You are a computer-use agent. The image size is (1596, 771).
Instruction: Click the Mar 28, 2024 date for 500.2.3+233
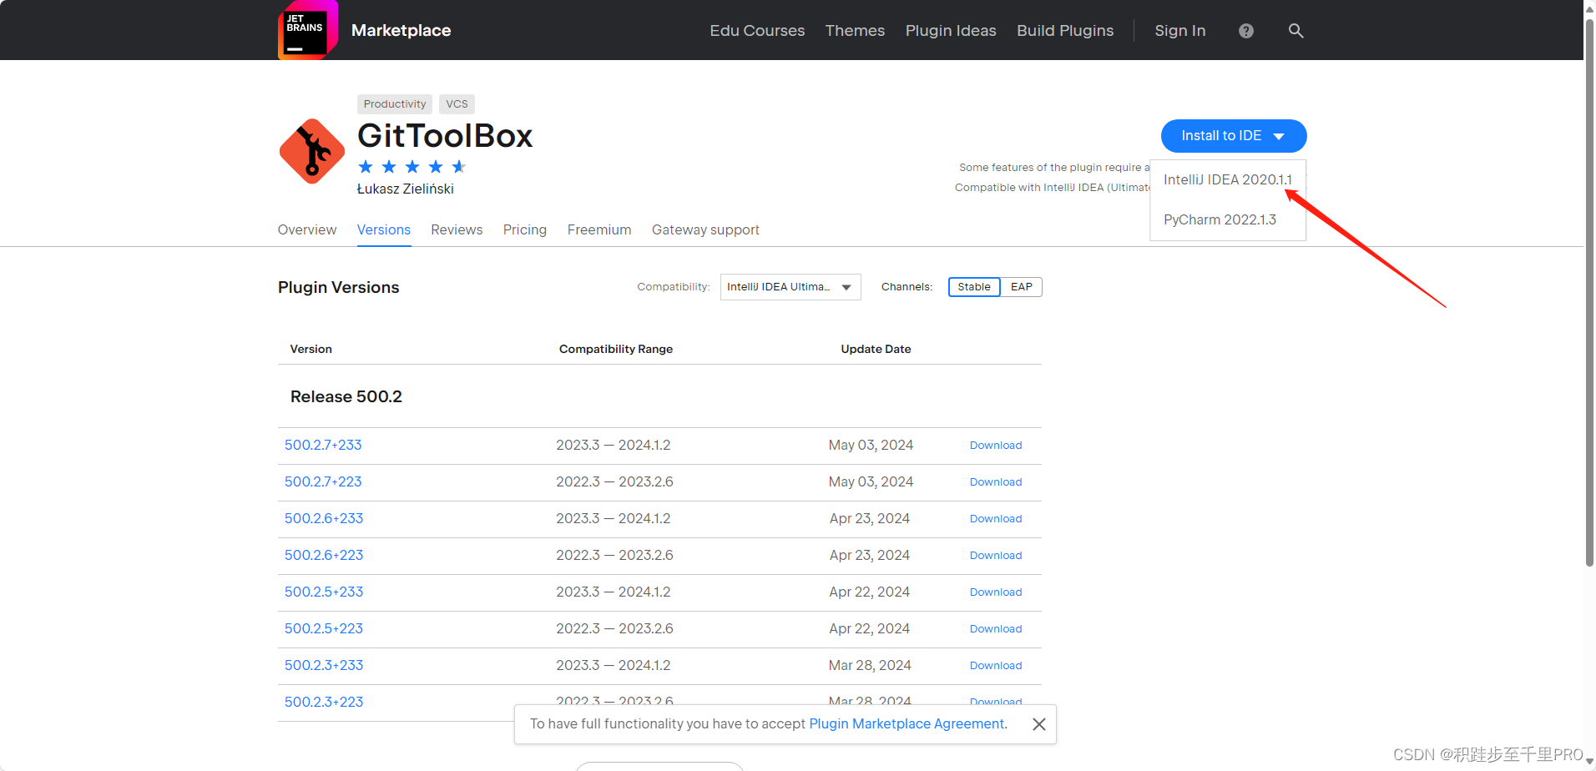[870, 666]
